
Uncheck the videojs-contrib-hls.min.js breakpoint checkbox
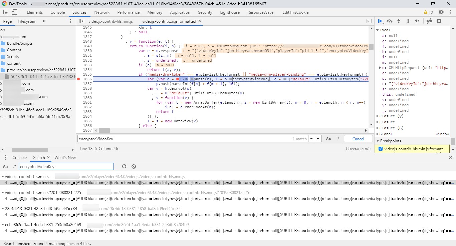(x=381, y=149)
